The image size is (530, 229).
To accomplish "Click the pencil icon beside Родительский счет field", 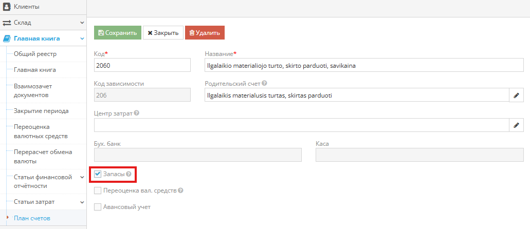I will point(516,96).
